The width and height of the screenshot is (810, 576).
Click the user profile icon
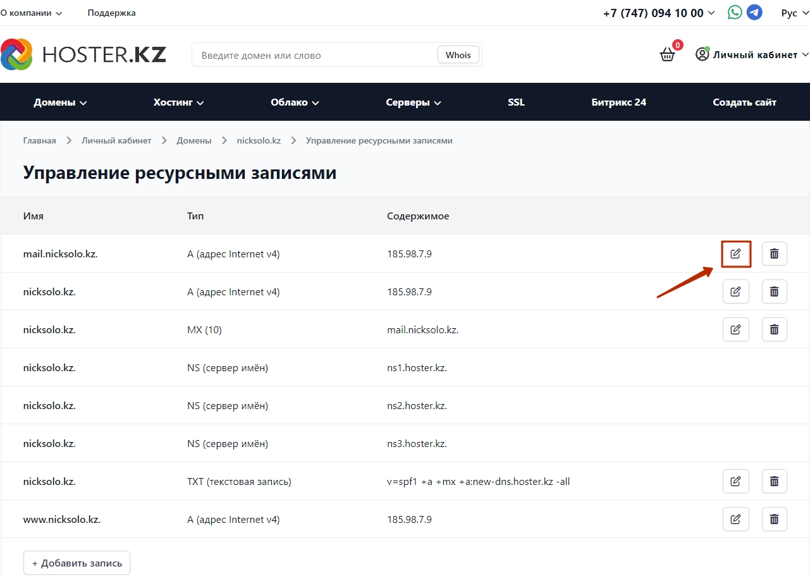click(x=702, y=54)
